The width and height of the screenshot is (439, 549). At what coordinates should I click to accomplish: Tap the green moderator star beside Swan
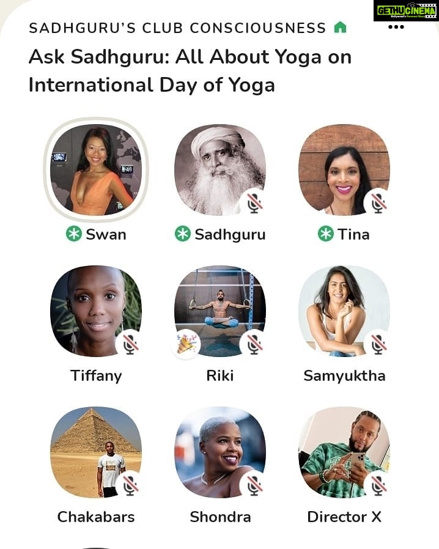pos(74,234)
